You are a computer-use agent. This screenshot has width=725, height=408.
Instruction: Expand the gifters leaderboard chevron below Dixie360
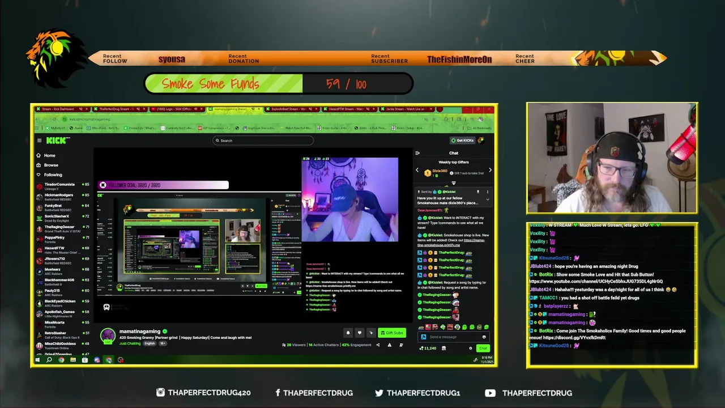pyautogui.click(x=454, y=183)
